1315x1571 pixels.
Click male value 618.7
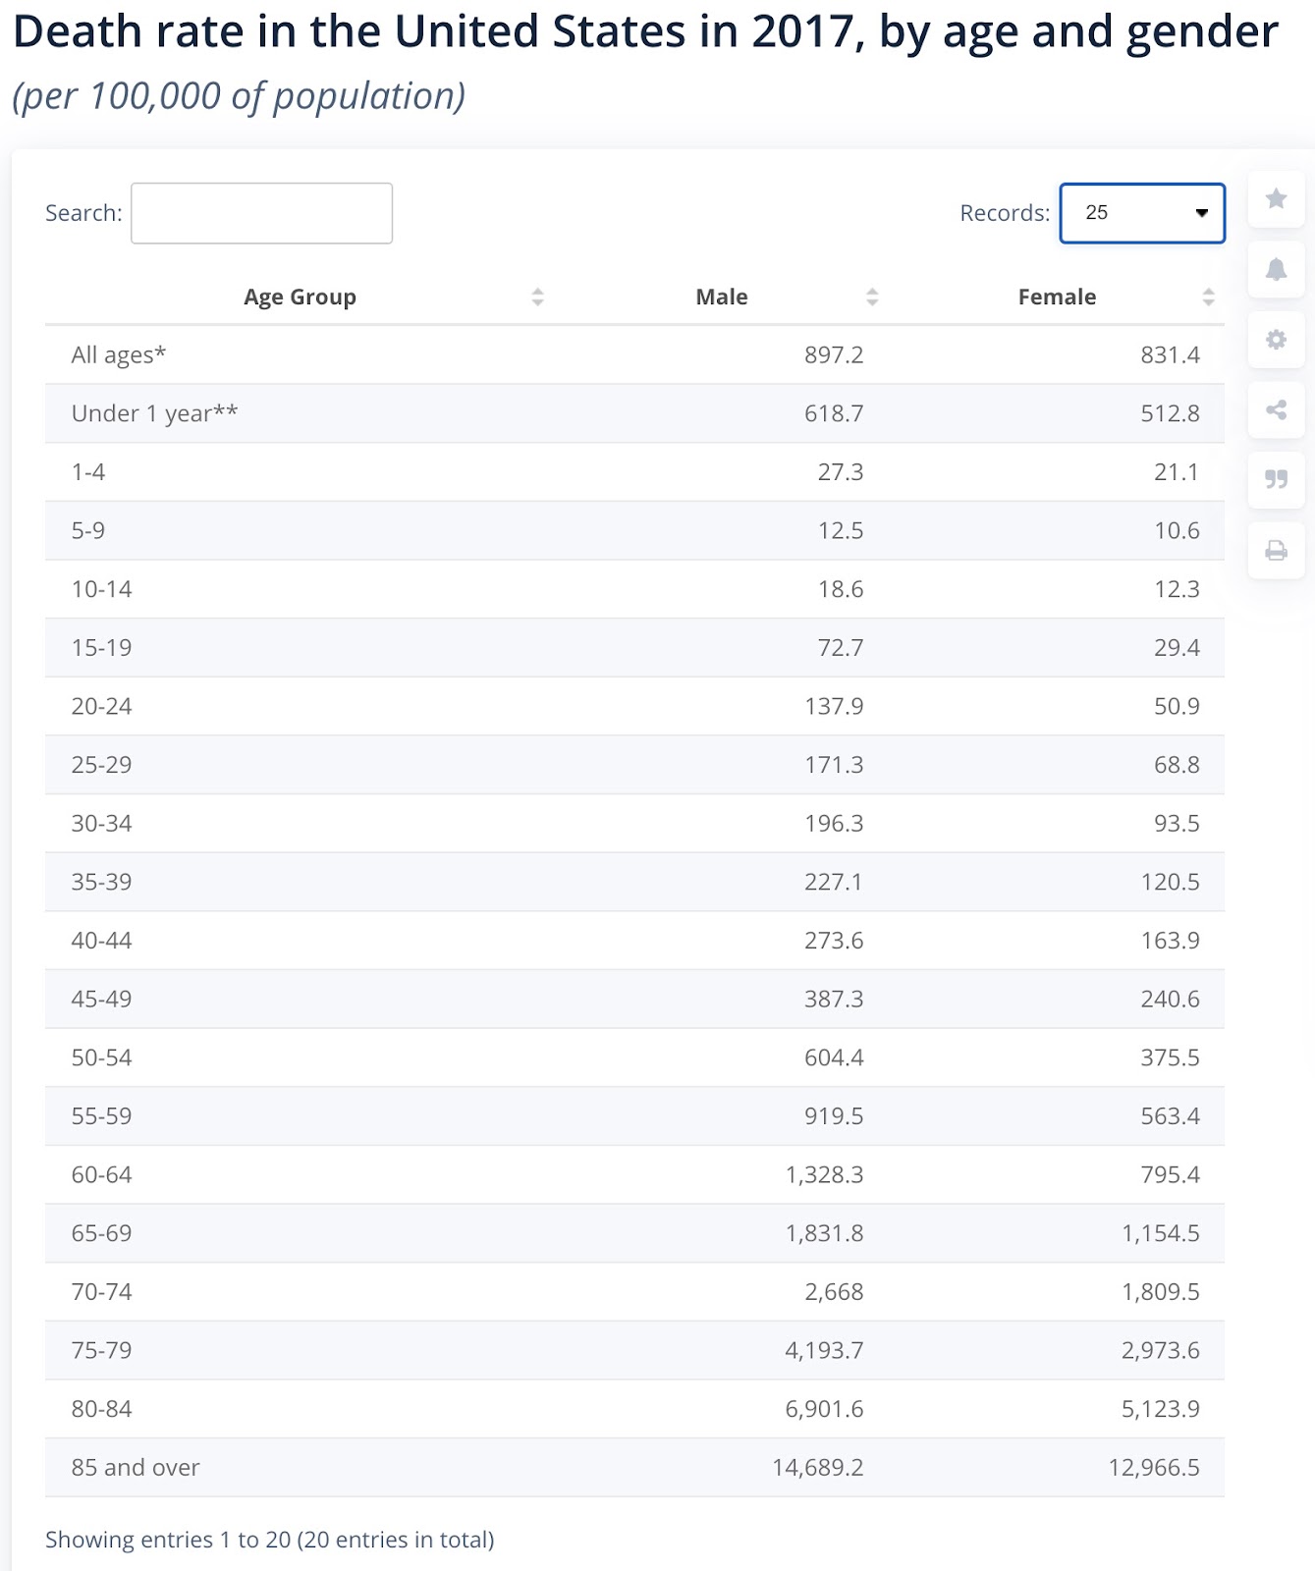coord(834,413)
